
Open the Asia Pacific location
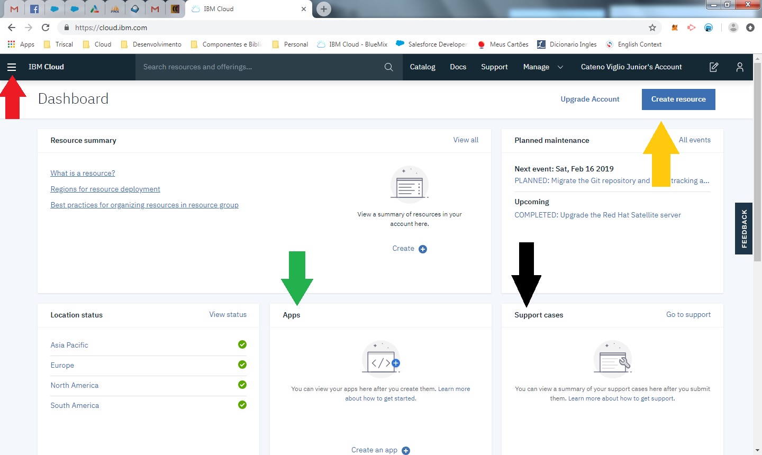click(x=69, y=345)
